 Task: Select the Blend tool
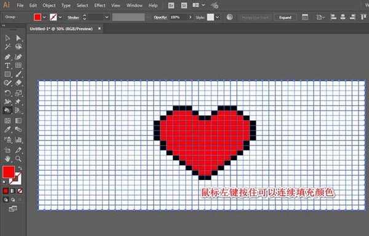[18, 129]
